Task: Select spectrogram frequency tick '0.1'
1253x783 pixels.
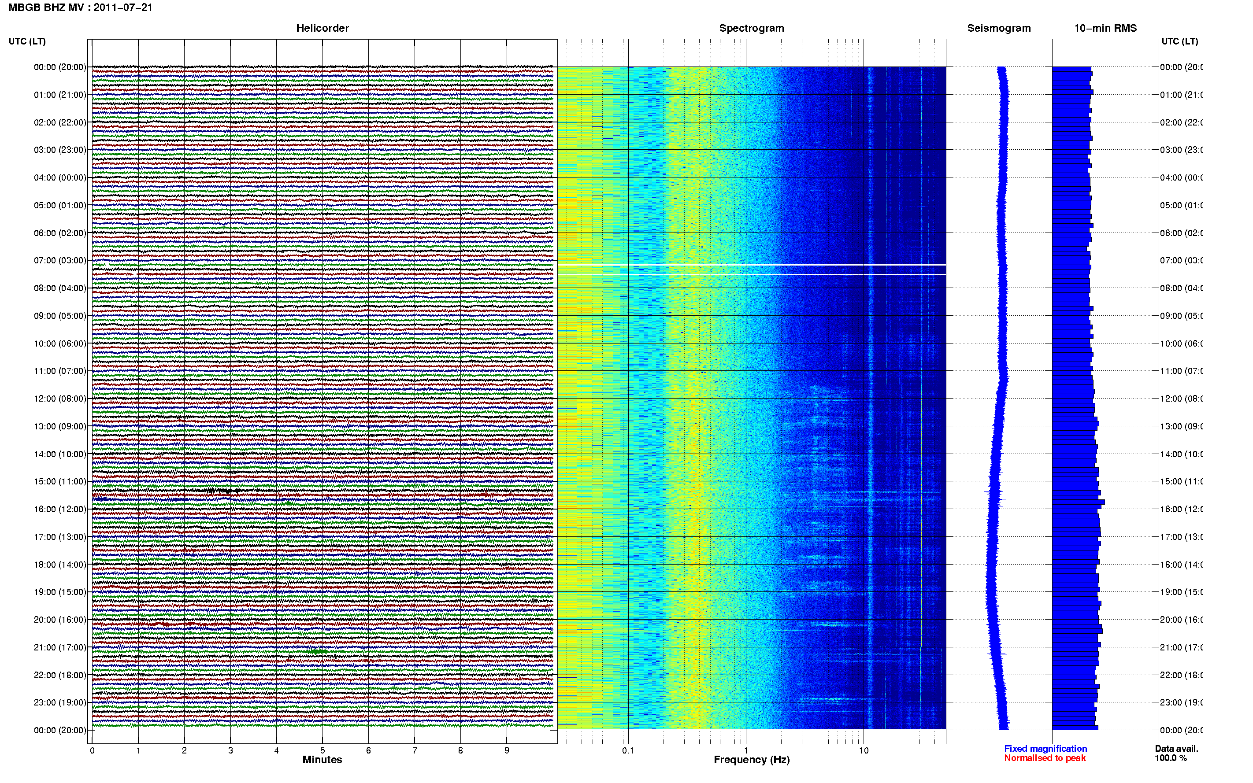Action: coord(628,750)
